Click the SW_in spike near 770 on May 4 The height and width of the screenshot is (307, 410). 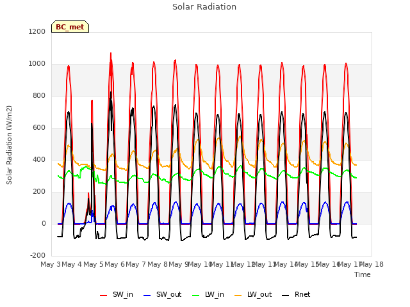92,101
